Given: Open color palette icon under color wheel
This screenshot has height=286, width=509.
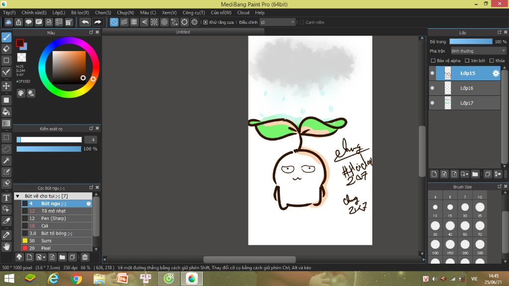Looking at the screenshot, I should point(21,93).
